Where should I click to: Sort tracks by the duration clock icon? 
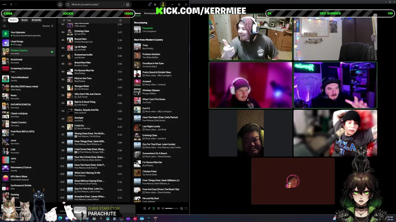tap(120, 20)
